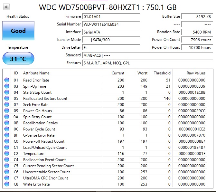Select the Spin Retry Count attribute name
This screenshot has width=216, height=192.
[37, 117]
